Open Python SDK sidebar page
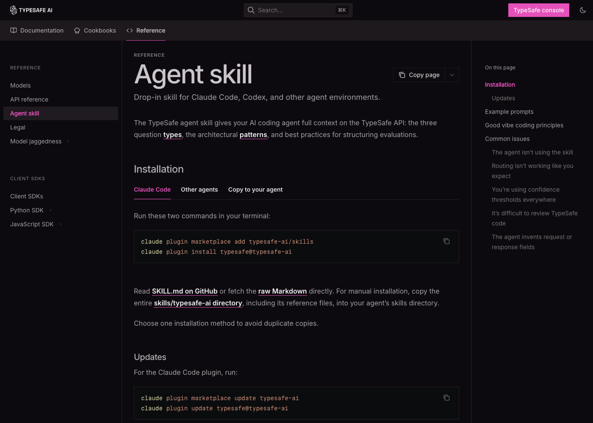Viewport: 593px width, 423px height. [27, 210]
